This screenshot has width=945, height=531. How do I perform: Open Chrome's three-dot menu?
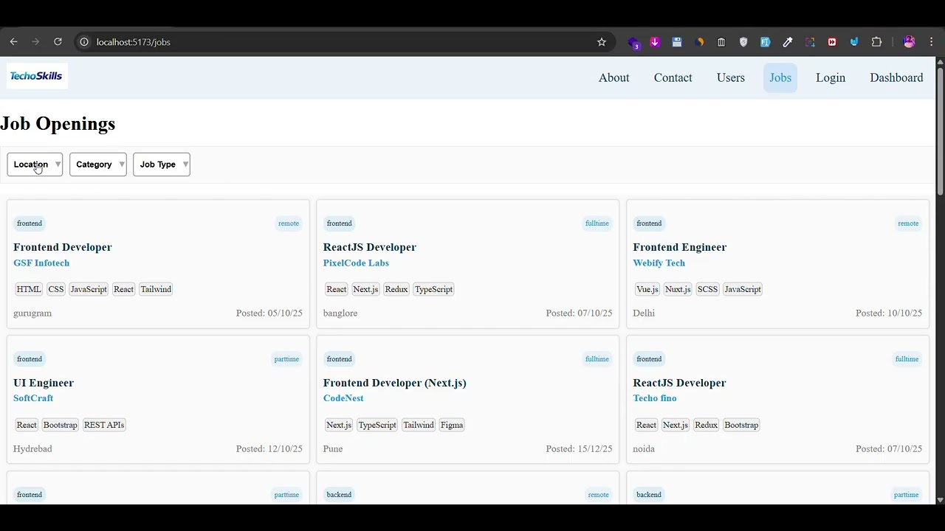(x=932, y=42)
